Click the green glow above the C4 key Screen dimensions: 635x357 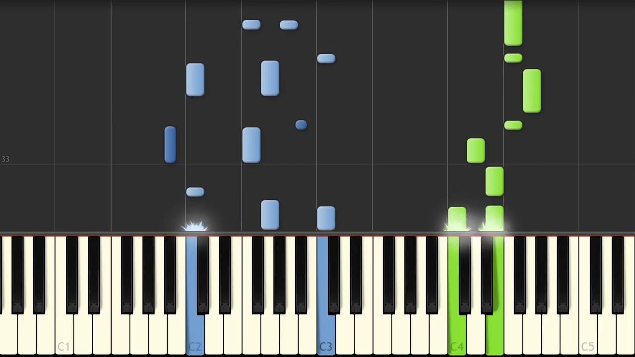click(457, 226)
